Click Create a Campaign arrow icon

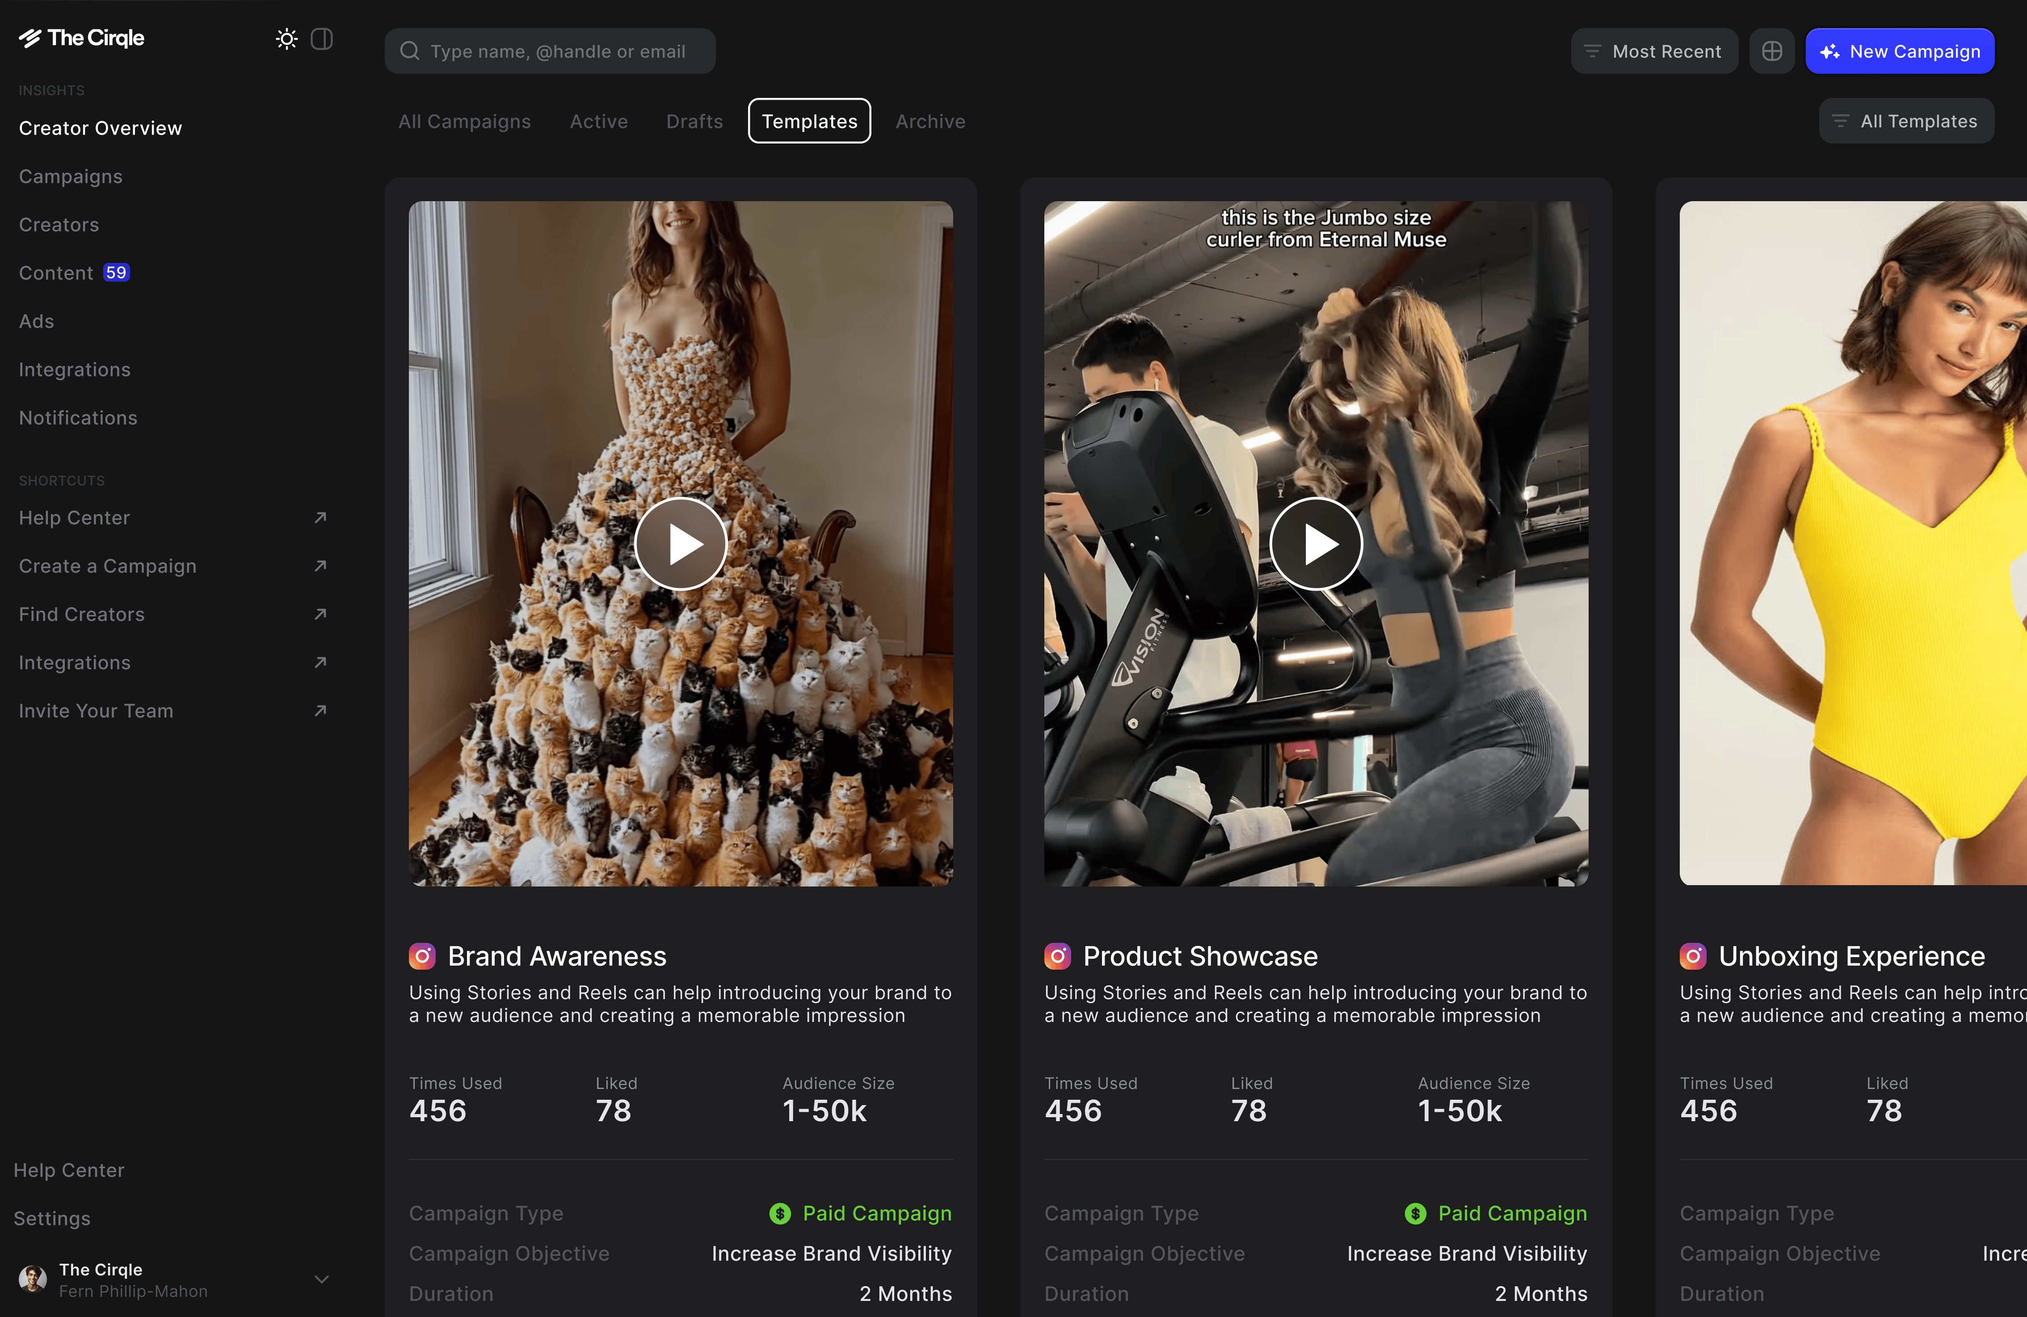pos(320,566)
